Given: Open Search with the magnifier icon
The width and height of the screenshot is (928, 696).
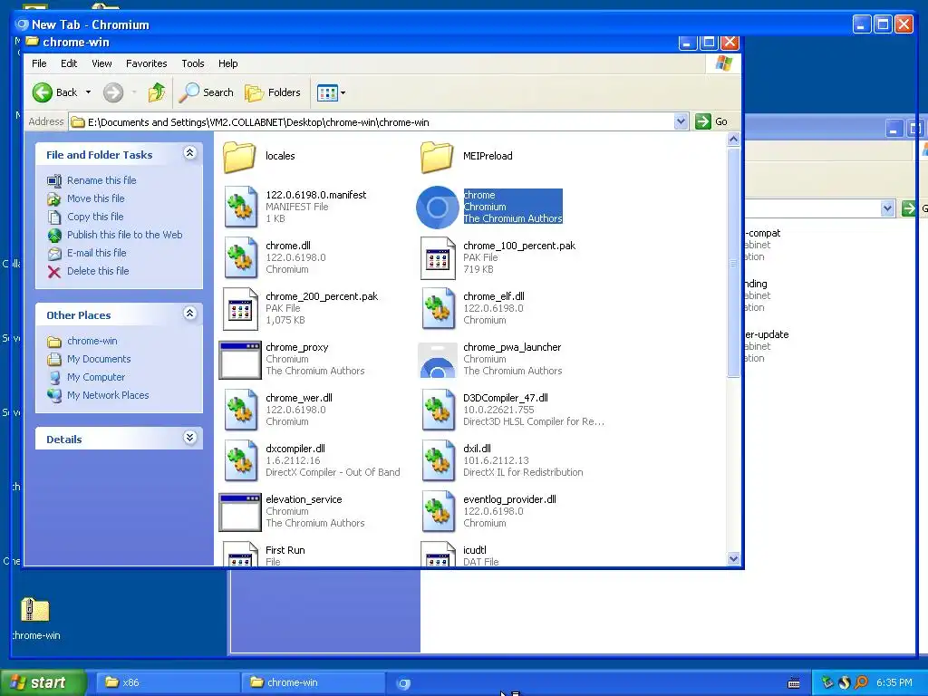Looking at the screenshot, I should (206, 92).
